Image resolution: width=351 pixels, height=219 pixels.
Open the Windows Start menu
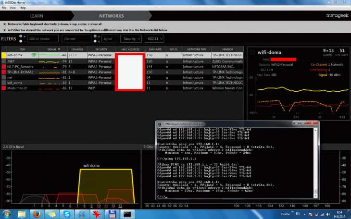tap(6, 214)
